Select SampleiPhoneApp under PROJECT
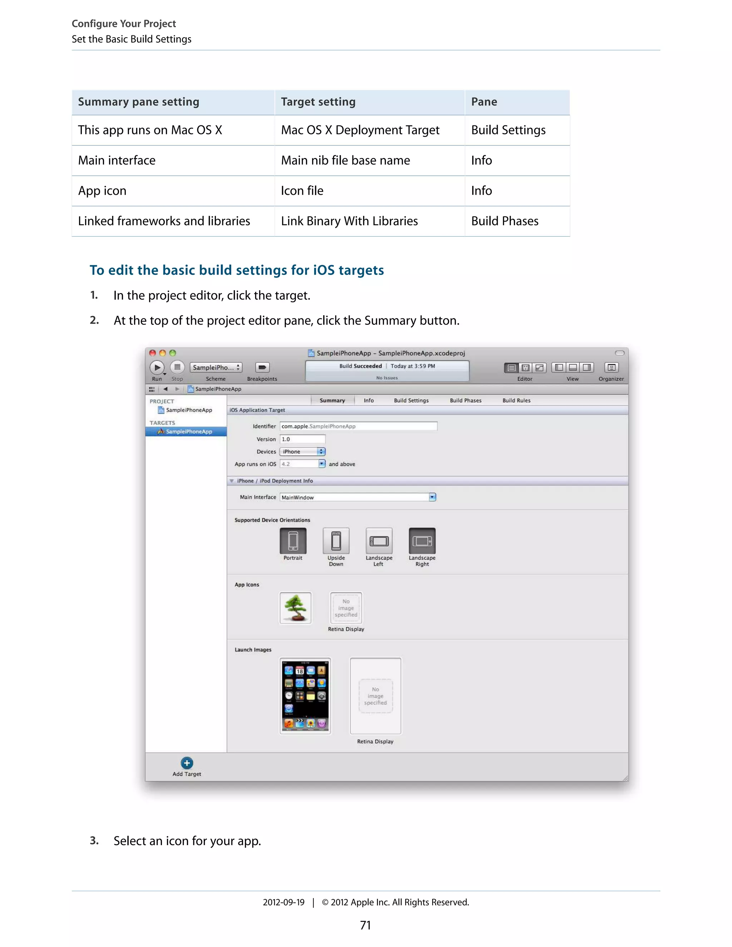Screen dimensions: 732x947 (x=185, y=410)
